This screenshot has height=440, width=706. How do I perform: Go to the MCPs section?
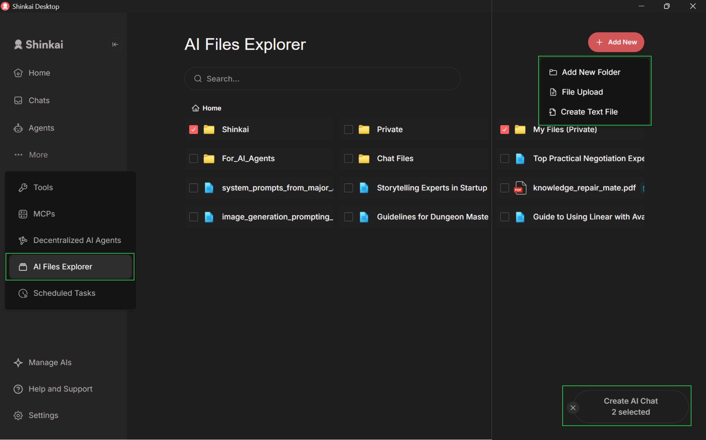coord(44,214)
